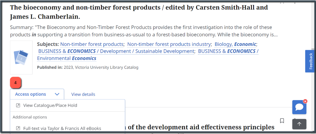Click the back-to-top arrow button

(x=299, y=124)
